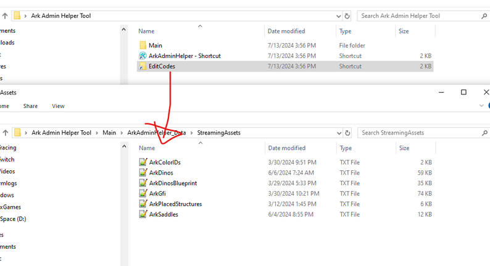The width and height of the screenshot is (490, 266).
Task: Click File folder type of Main row
Action: pyautogui.click(x=352, y=45)
